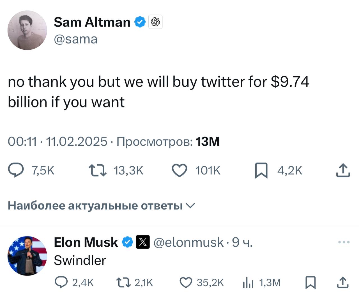Open the Elon Musk display name link
This screenshot has height=298, width=359.
86,242
